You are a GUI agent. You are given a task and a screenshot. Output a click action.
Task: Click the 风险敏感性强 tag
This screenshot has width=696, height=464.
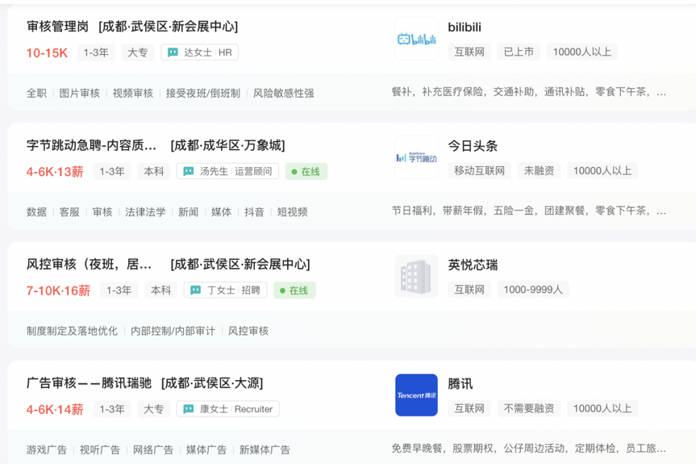(x=284, y=94)
